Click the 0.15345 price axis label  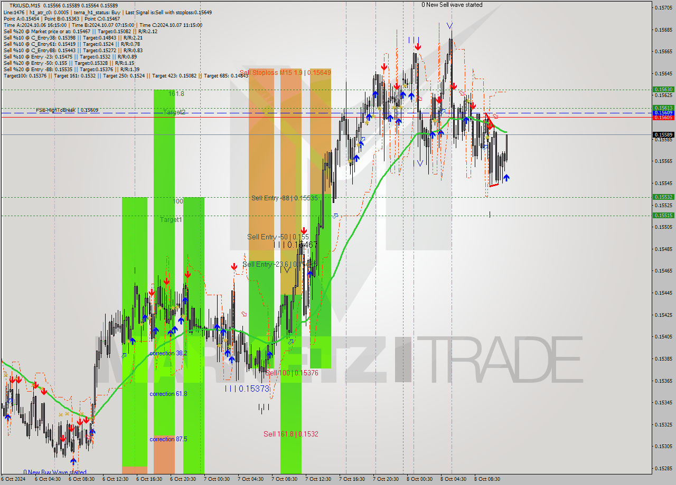pos(663,402)
